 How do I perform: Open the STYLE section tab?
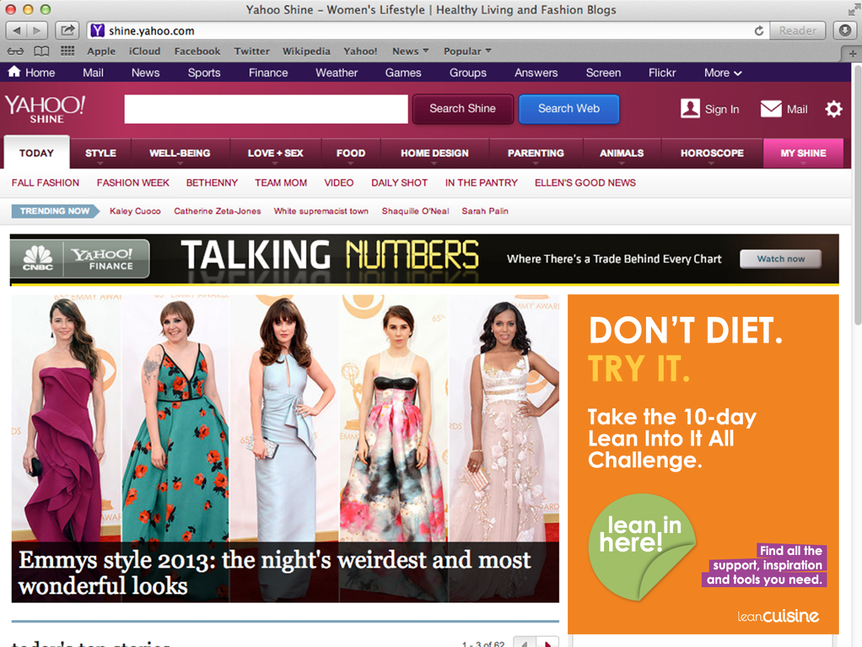tap(100, 153)
